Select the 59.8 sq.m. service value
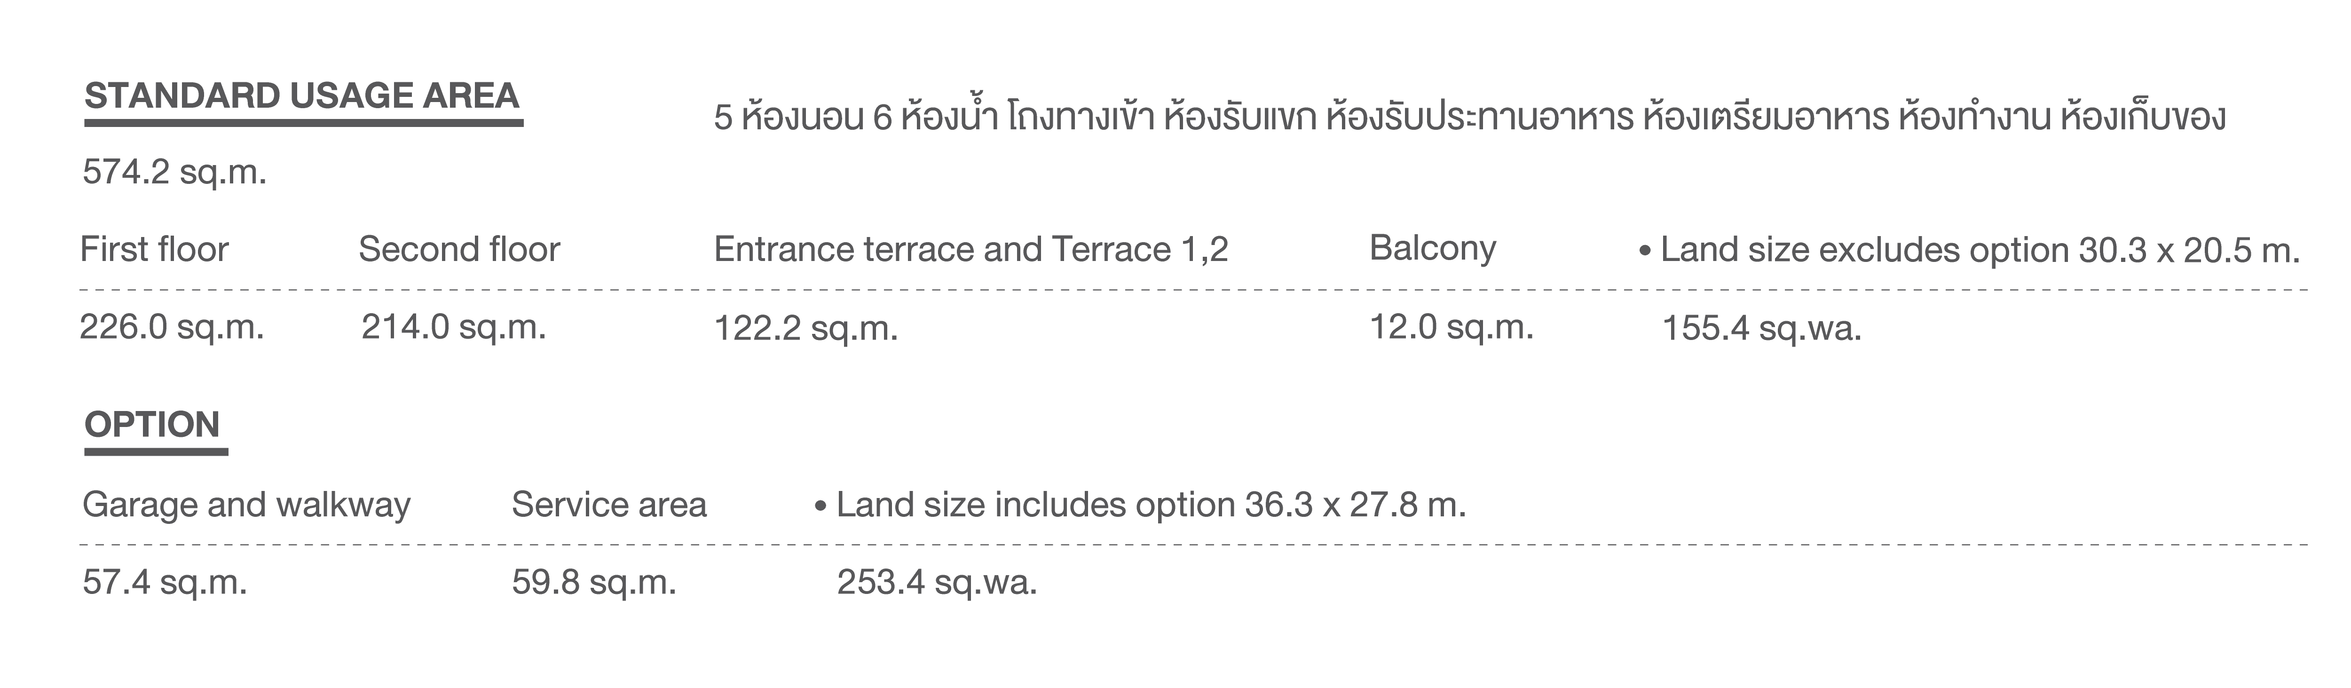Image resolution: width=2351 pixels, height=688 pixels. (x=594, y=582)
